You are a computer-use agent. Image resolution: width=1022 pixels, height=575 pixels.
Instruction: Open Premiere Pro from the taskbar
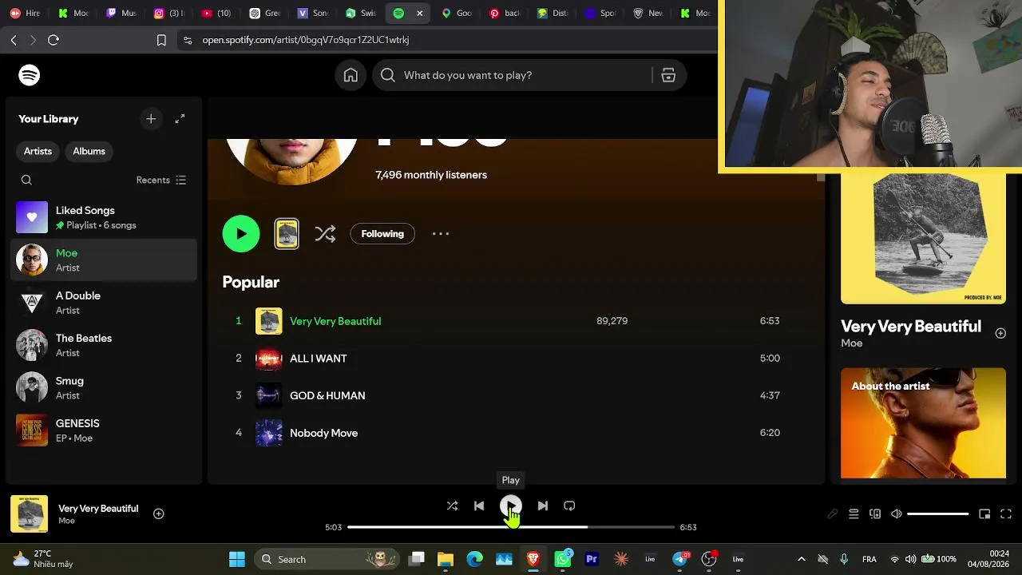[592, 559]
